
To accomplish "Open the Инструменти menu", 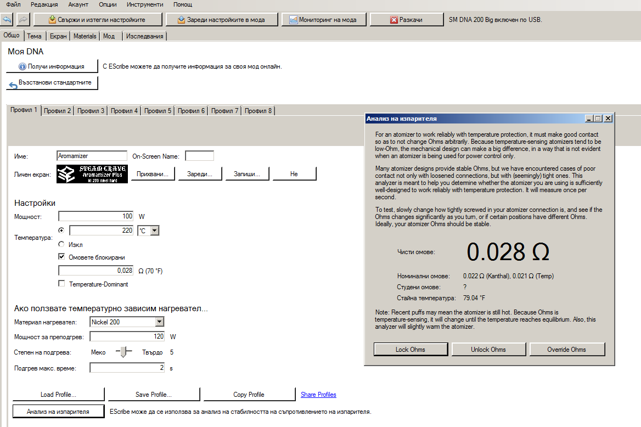I will 144,4.
